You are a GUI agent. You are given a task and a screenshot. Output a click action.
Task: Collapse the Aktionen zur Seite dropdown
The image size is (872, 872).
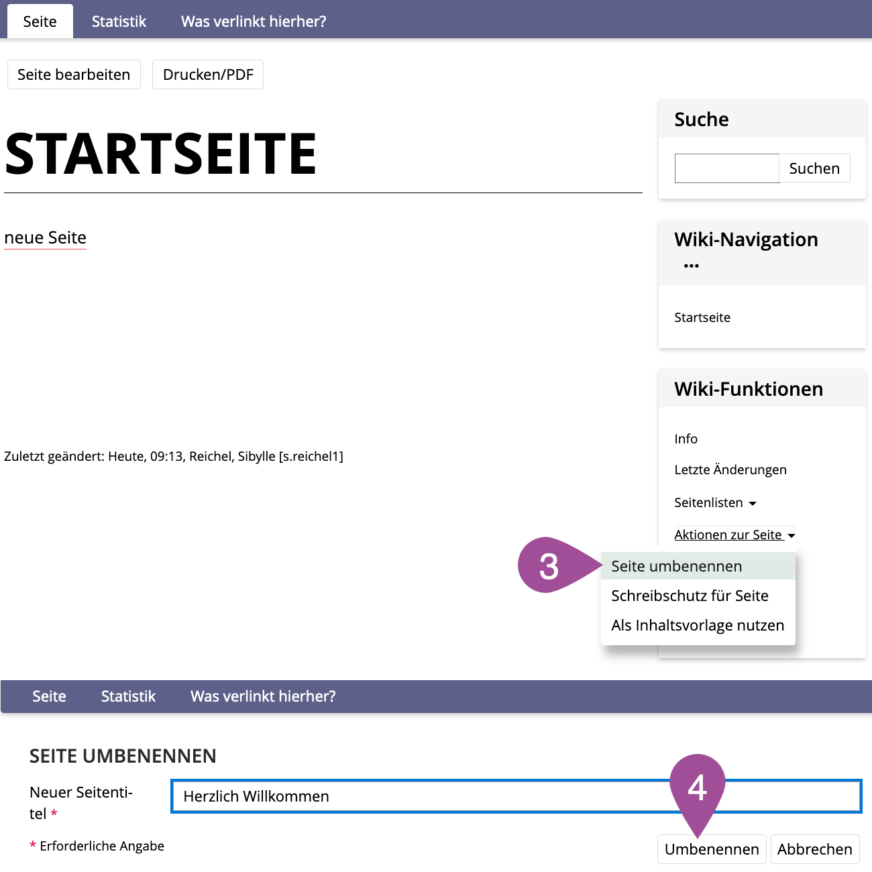[734, 535]
